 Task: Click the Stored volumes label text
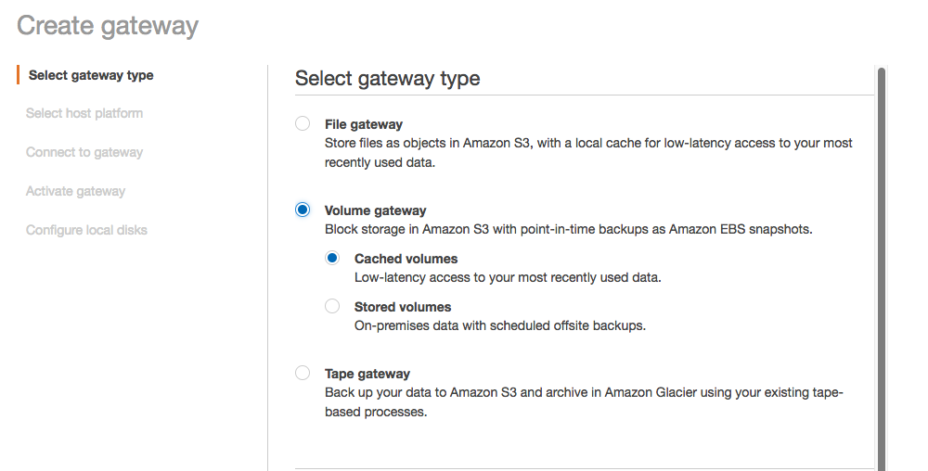click(x=403, y=307)
